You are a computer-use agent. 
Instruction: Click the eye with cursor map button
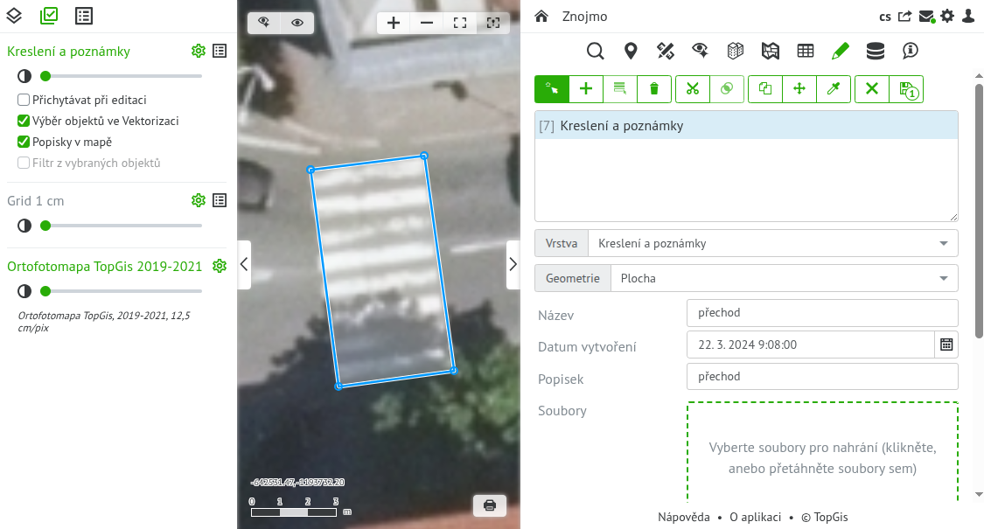coord(263,23)
